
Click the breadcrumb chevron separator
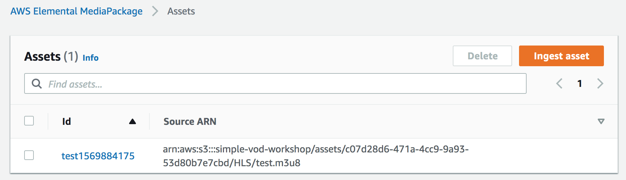155,11
